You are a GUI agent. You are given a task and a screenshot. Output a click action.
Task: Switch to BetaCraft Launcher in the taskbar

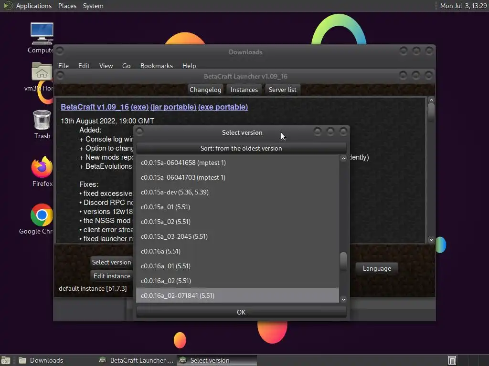click(136, 360)
